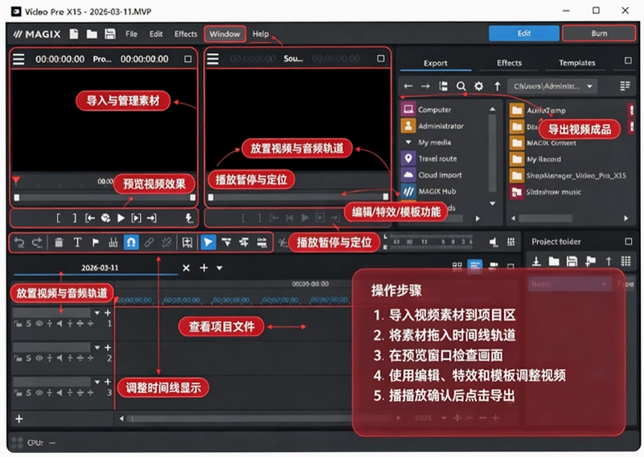Add a new timeline tab with plus
The image size is (644, 457).
[x=203, y=268]
